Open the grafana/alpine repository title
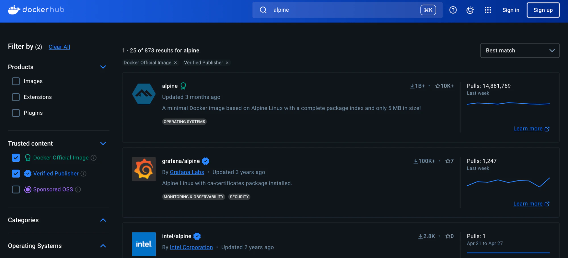Screen dimensions: 568x258 pyautogui.click(x=181, y=161)
